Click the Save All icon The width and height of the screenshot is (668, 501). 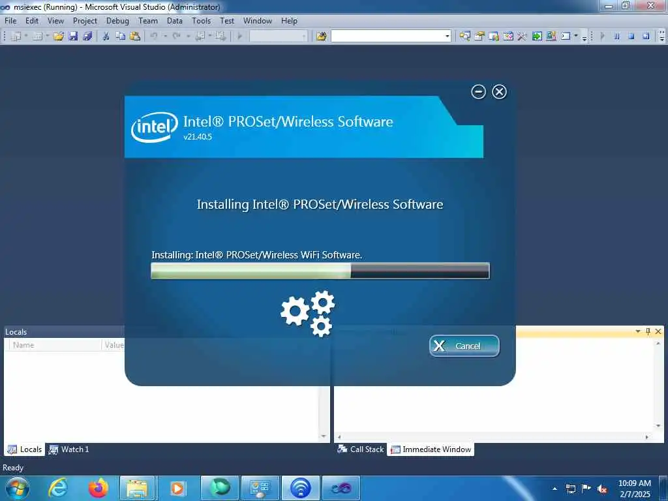pyautogui.click(x=87, y=37)
